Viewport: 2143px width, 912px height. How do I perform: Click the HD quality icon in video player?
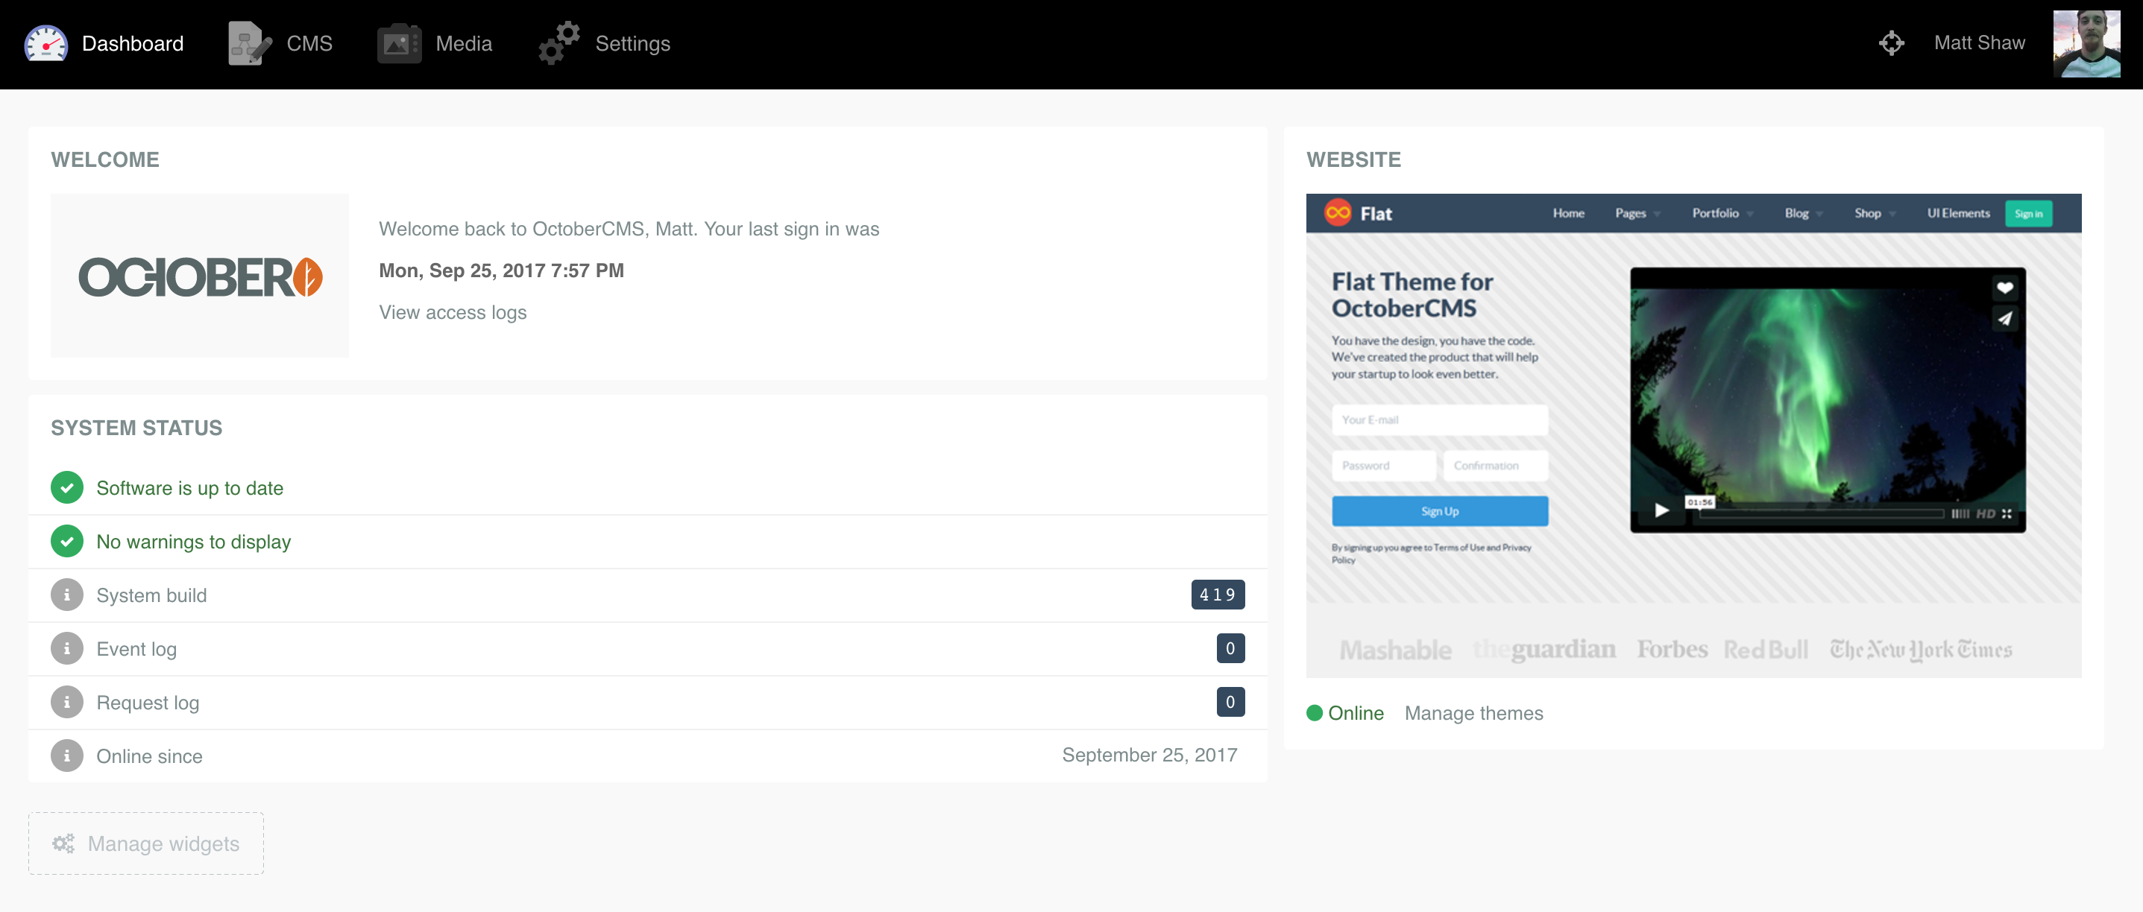click(x=1986, y=514)
